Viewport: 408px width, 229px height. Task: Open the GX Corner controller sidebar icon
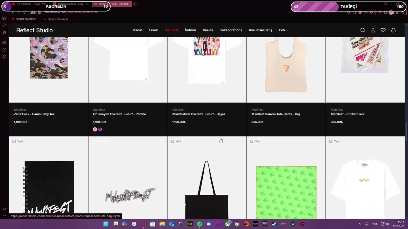4,18
